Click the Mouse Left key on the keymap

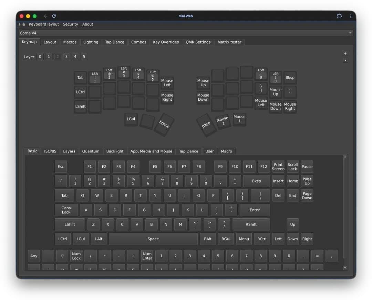click(x=167, y=83)
